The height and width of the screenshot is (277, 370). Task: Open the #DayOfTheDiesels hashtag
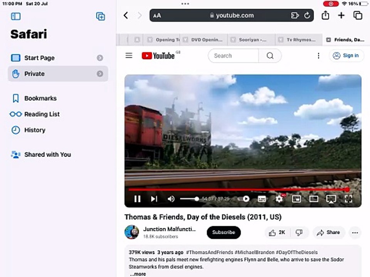point(297,252)
